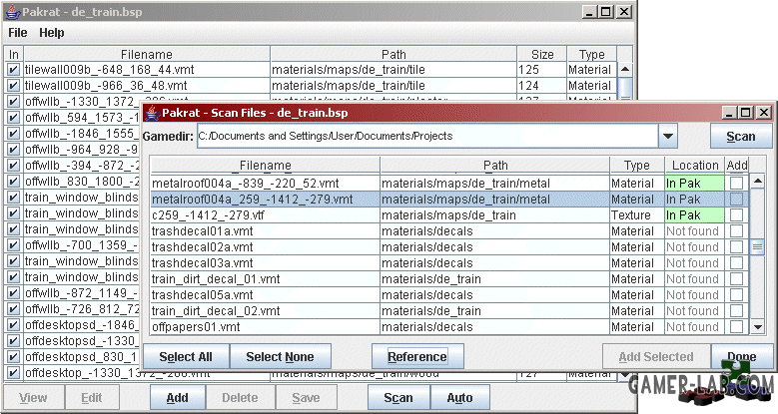Click the Gamedir path input field
This screenshot has width=778, height=414.
coord(427,136)
